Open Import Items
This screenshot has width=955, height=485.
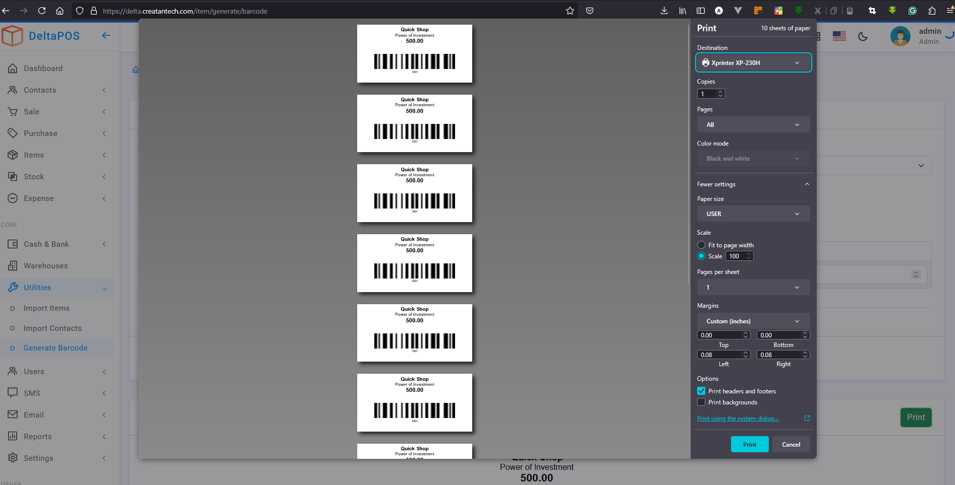46,308
